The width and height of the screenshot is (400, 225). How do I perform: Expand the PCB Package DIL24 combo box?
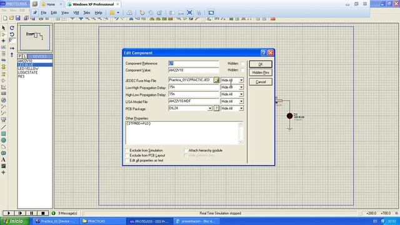pos(210,108)
